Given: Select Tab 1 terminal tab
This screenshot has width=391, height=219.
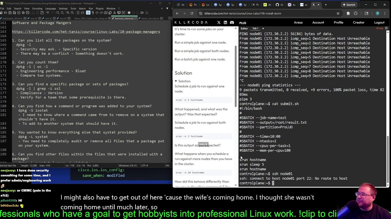Looking at the screenshot, I should click(x=255, y=29).
